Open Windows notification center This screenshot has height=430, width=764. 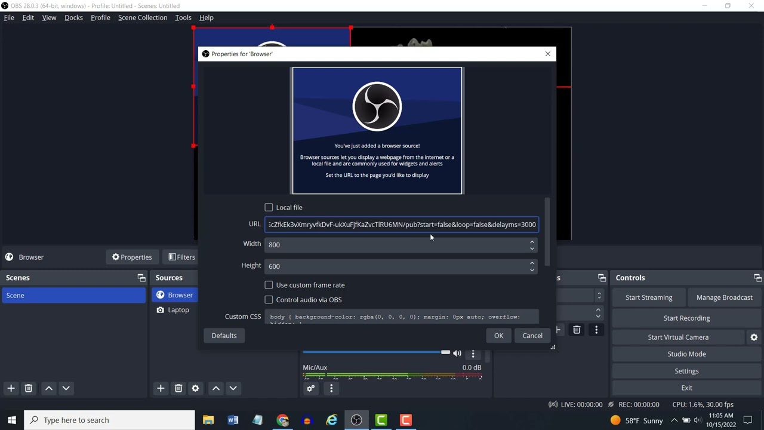(748, 420)
